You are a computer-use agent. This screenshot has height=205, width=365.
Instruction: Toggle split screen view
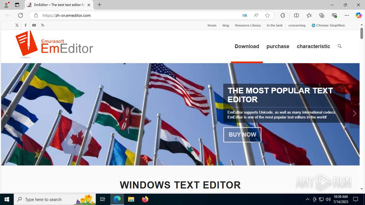tap(296, 15)
